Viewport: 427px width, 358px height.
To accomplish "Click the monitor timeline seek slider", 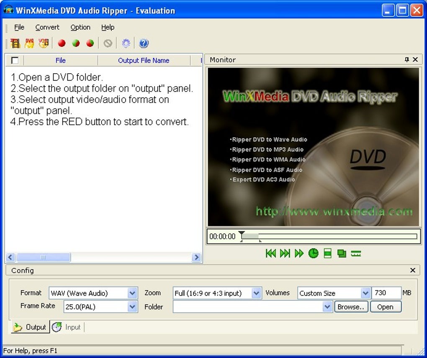I will [329, 236].
